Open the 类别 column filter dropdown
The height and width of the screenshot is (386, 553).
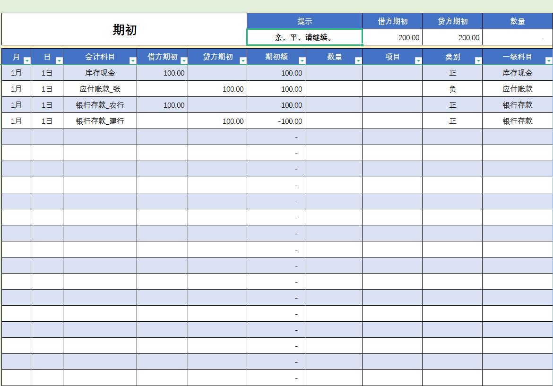pyautogui.click(x=477, y=60)
